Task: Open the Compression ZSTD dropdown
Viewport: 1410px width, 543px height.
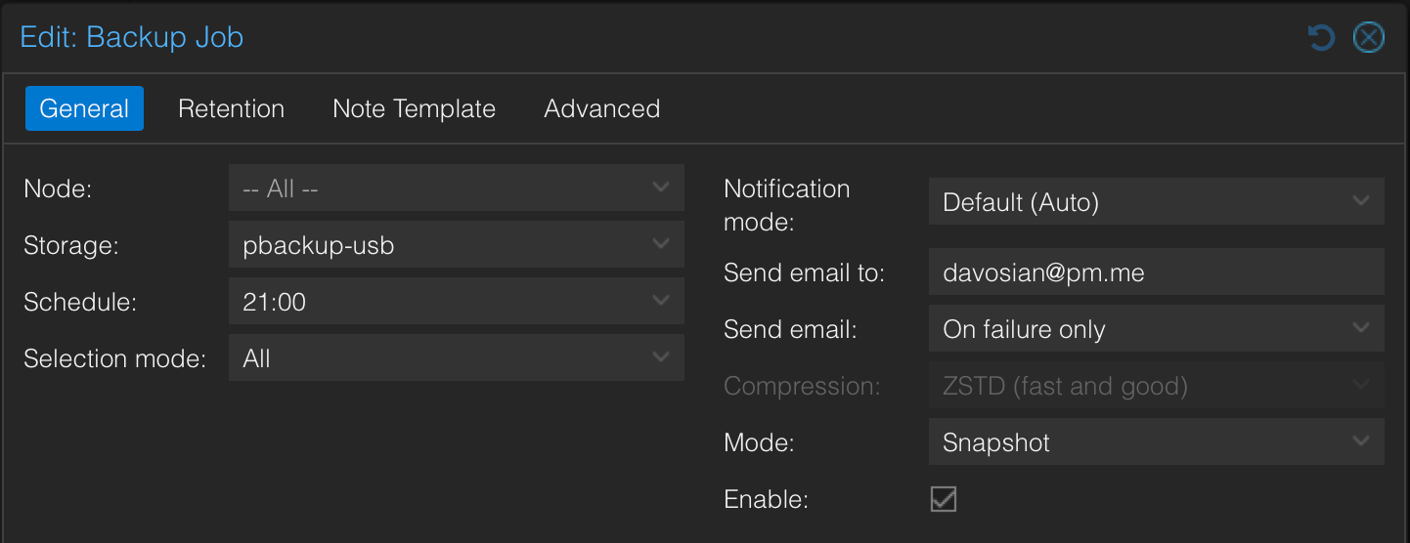Action: tap(1157, 386)
